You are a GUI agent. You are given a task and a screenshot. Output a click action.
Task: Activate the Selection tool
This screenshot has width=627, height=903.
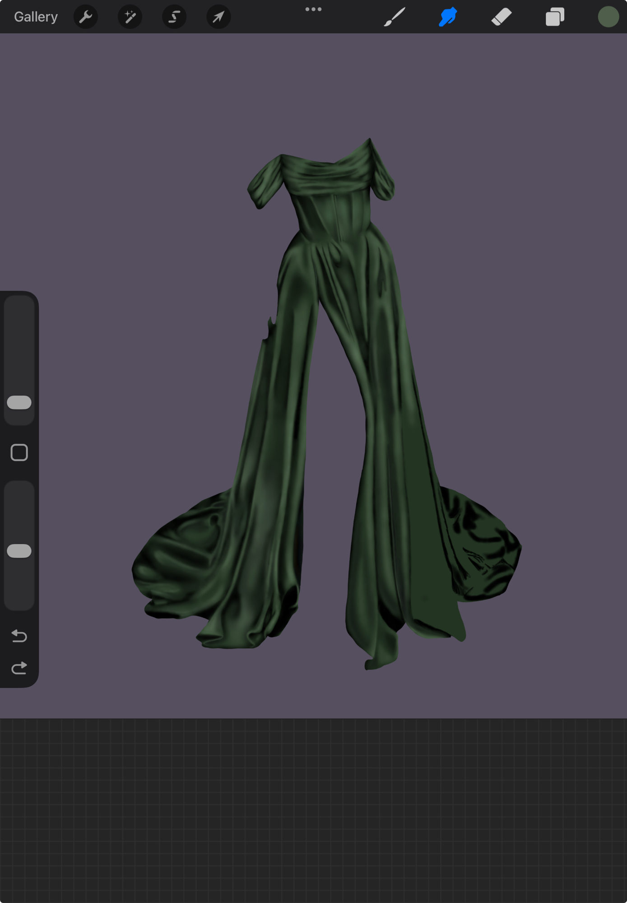[174, 17]
